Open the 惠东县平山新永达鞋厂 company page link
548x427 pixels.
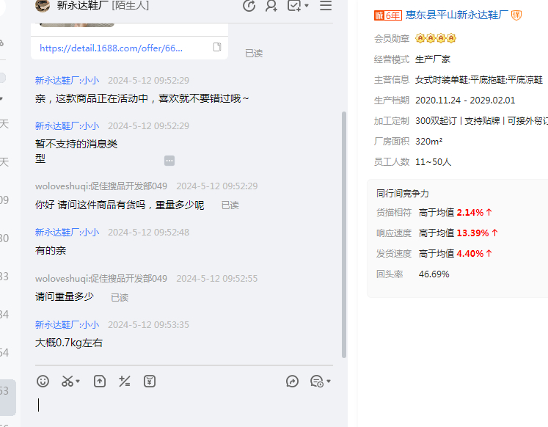457,15
